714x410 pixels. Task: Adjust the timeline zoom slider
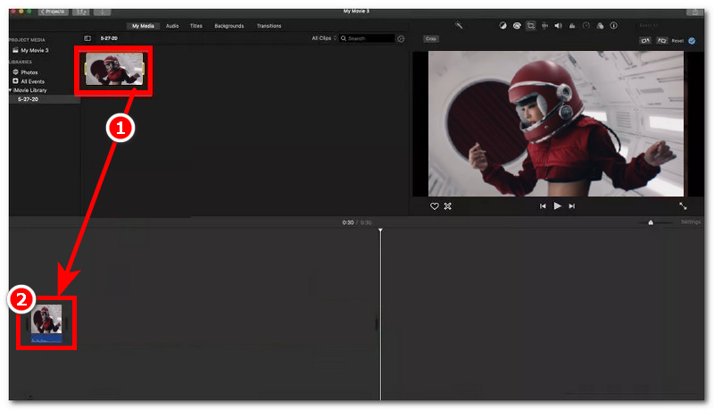(x=651, y=222)
